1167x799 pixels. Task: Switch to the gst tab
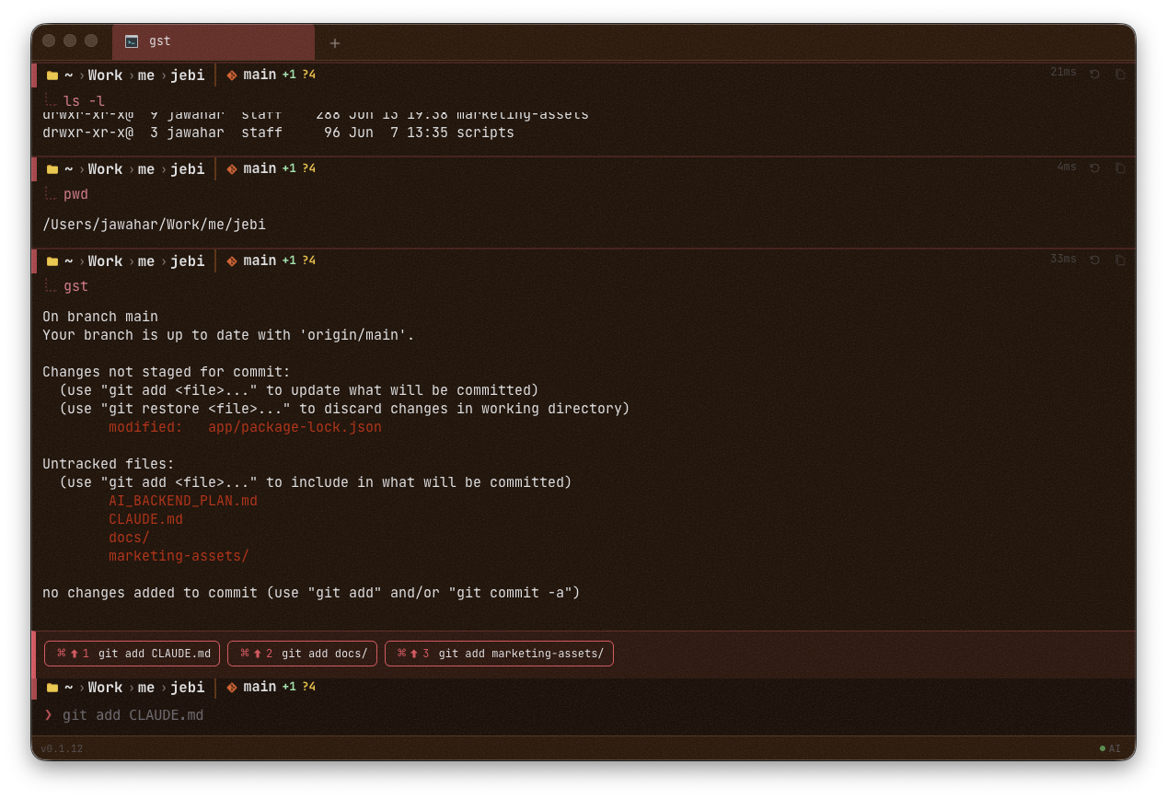(x=214, y=41)
